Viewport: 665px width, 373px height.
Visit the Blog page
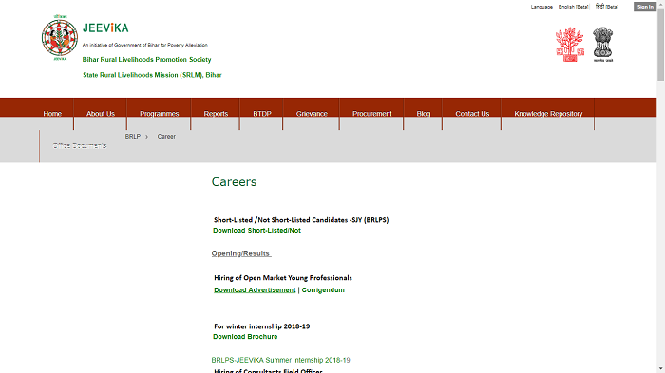[x=424, y=114]
